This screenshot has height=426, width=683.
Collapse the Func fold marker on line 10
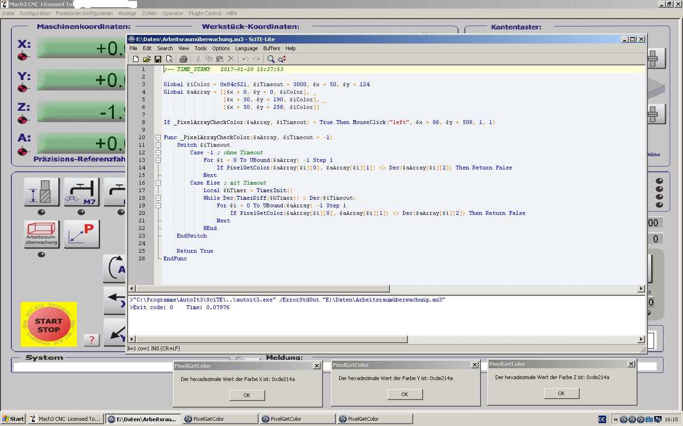[158, 138]
